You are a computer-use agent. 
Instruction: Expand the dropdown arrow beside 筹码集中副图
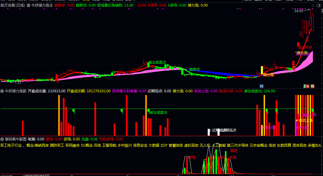click(2, 139)
